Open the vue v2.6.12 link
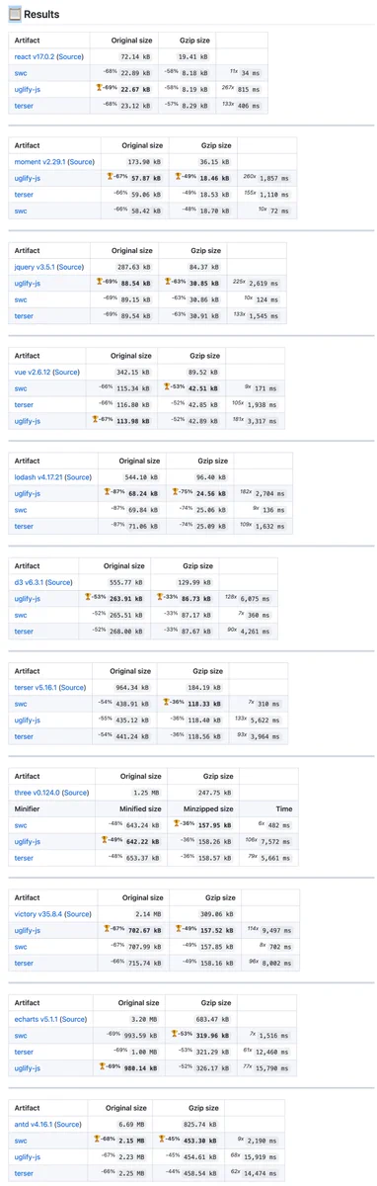 coord(33,372)
